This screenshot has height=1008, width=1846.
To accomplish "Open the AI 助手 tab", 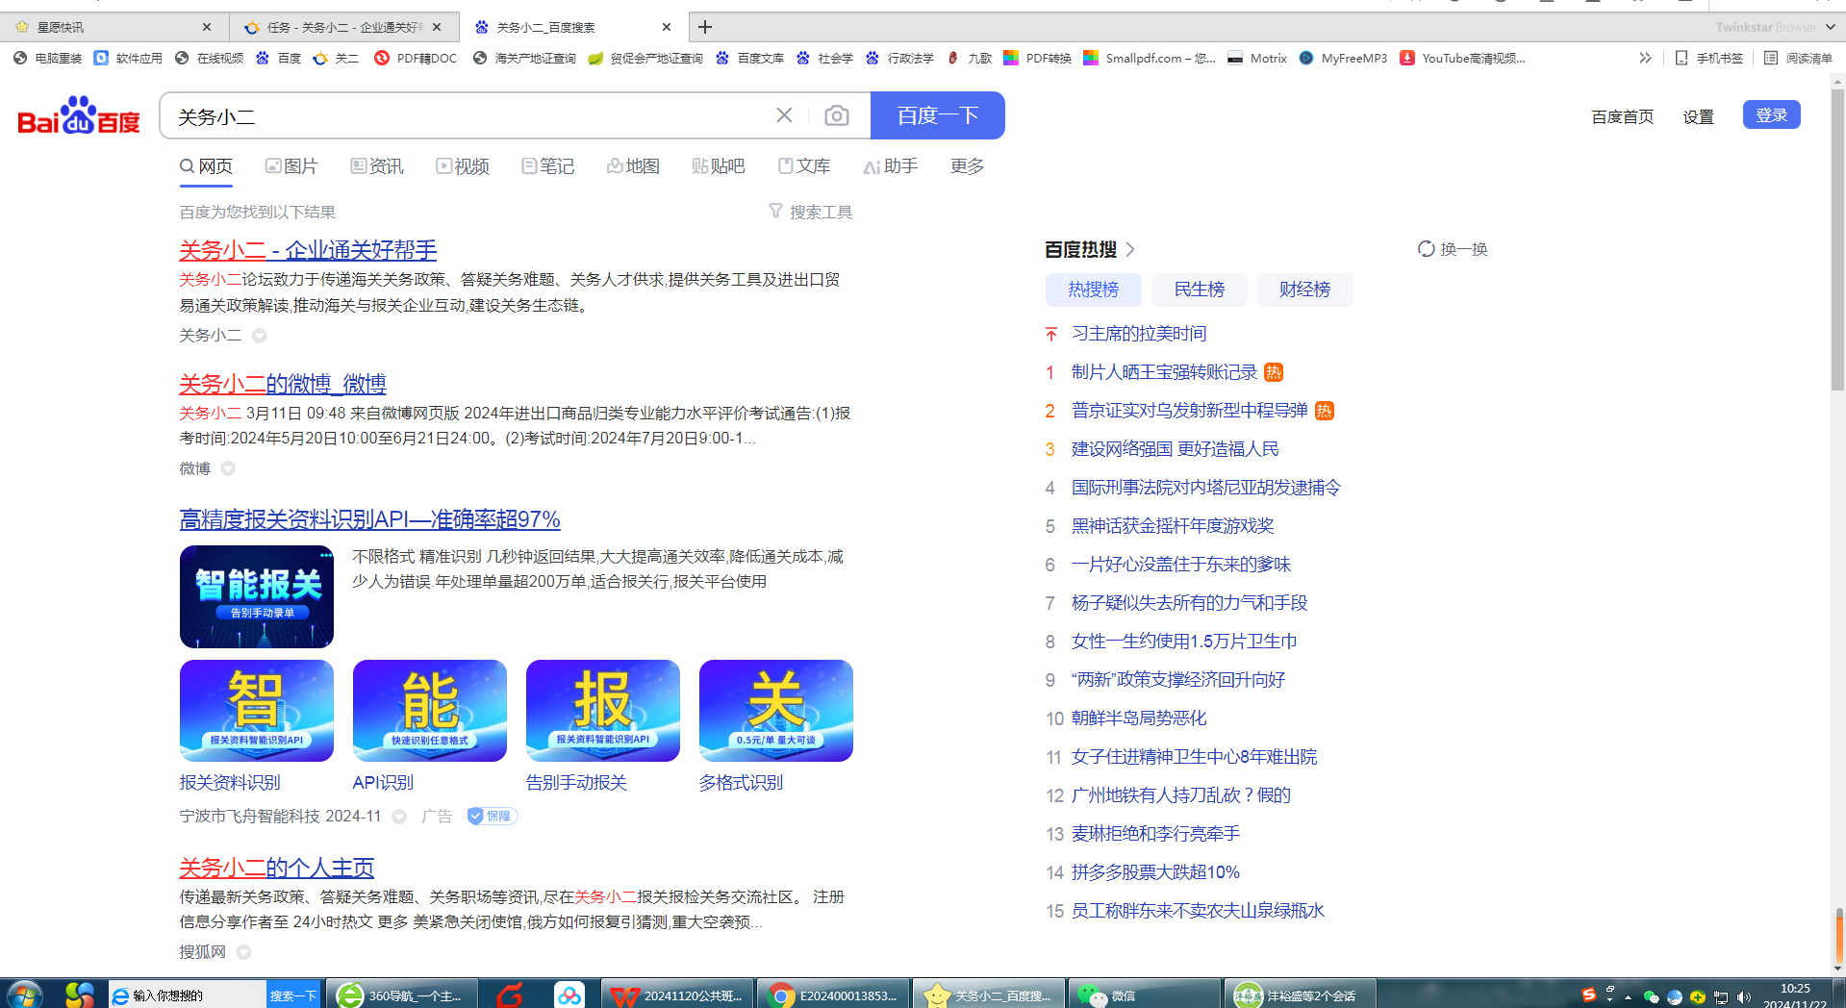I will (x=891, y=166).
